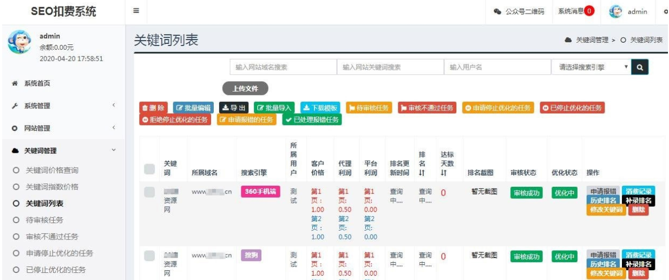
Task: Click the 批量编辑 button
Action: pos(194,108)
